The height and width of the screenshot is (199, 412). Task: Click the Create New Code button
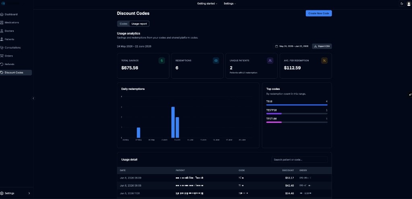[x=319, y=13]
